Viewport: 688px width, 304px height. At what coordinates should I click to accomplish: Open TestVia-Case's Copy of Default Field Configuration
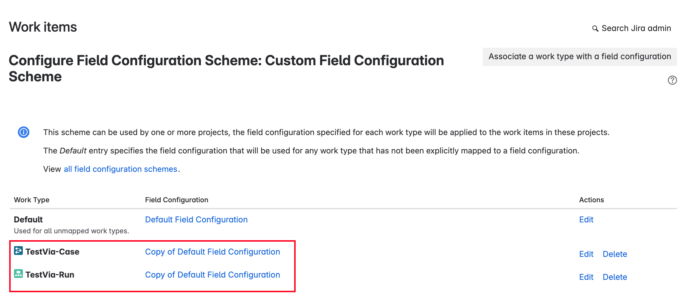[212, 252]
